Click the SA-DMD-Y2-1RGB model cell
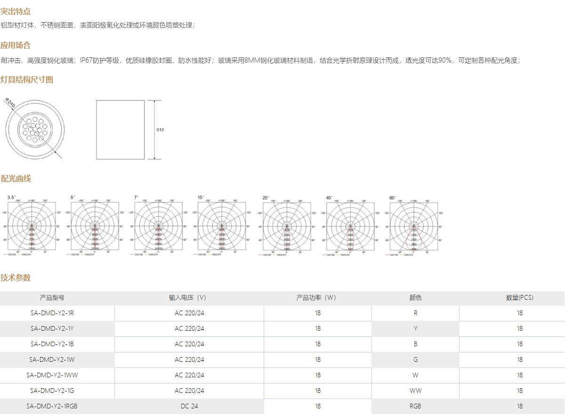The image size is (565, 415). point(52,406)
